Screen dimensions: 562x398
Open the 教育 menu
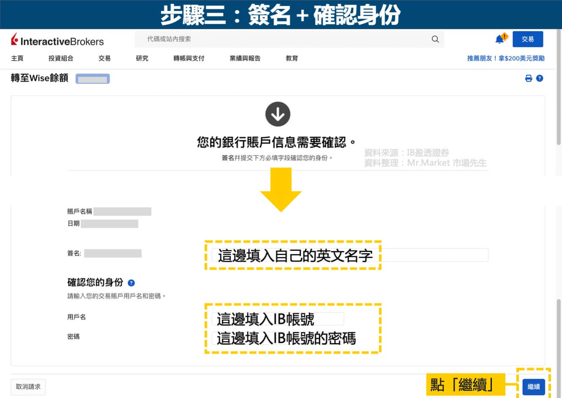tap(292, 58)
